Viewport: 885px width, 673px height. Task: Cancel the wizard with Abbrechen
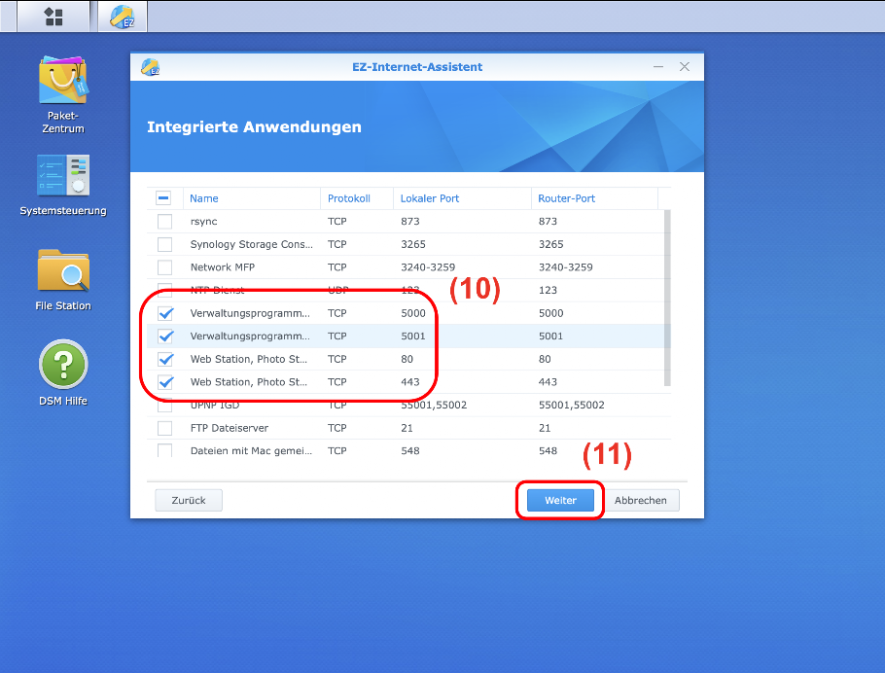[640, 500]
